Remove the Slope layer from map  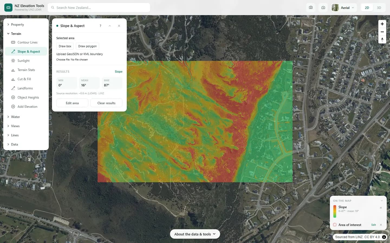(x=381, y=208)
